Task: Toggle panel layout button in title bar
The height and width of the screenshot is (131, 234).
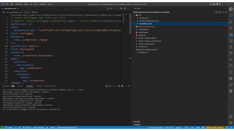Action: pyautogui.click(x=214, y=4)
